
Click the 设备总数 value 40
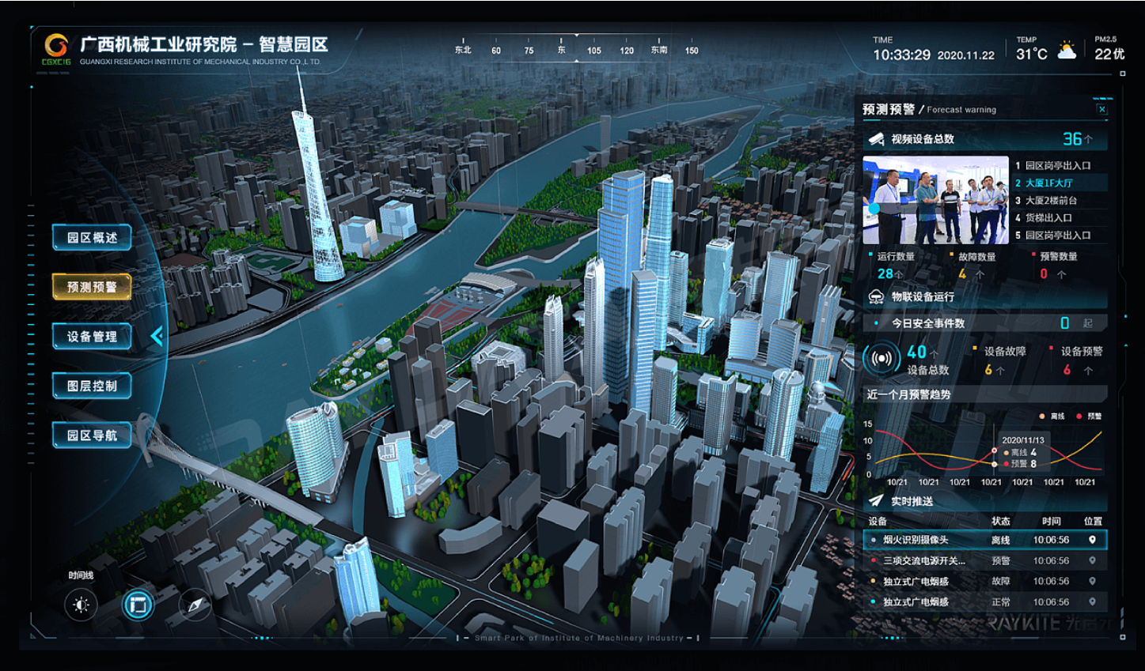pyautogui.click(x=916, y=352)
